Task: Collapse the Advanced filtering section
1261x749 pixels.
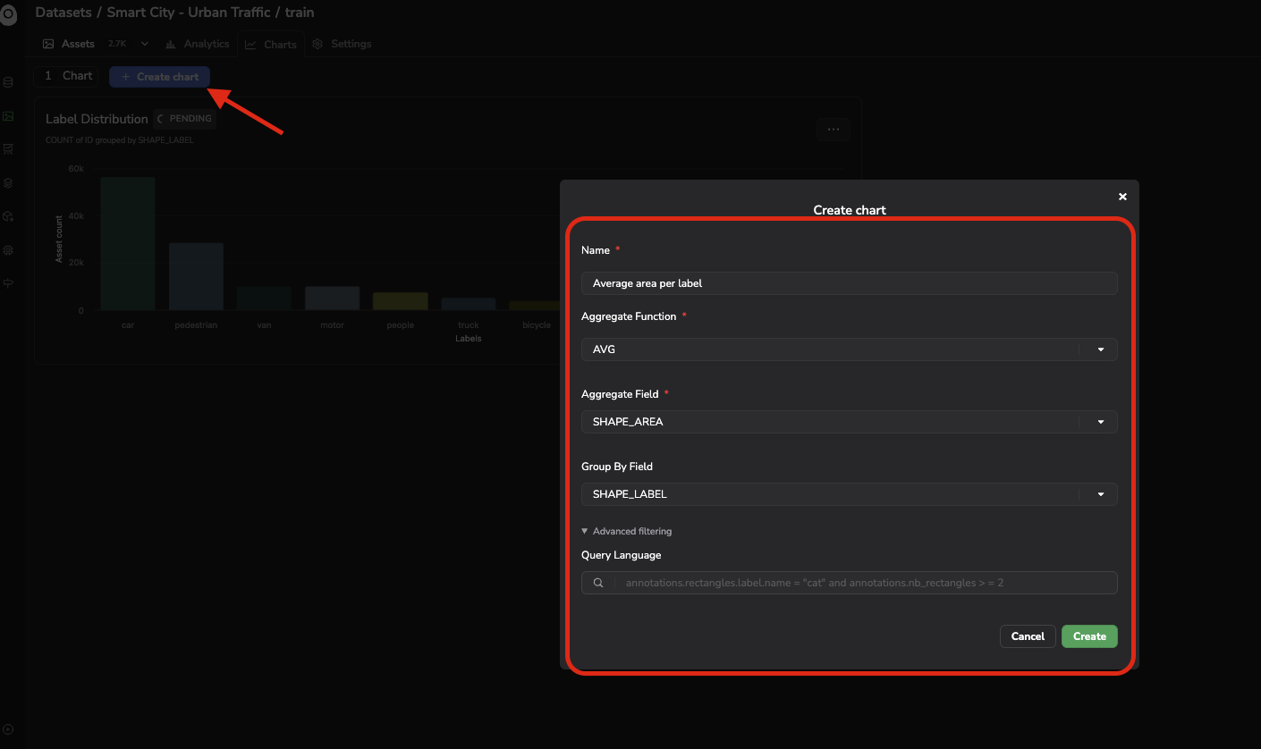Action: (x=626, y=531)
